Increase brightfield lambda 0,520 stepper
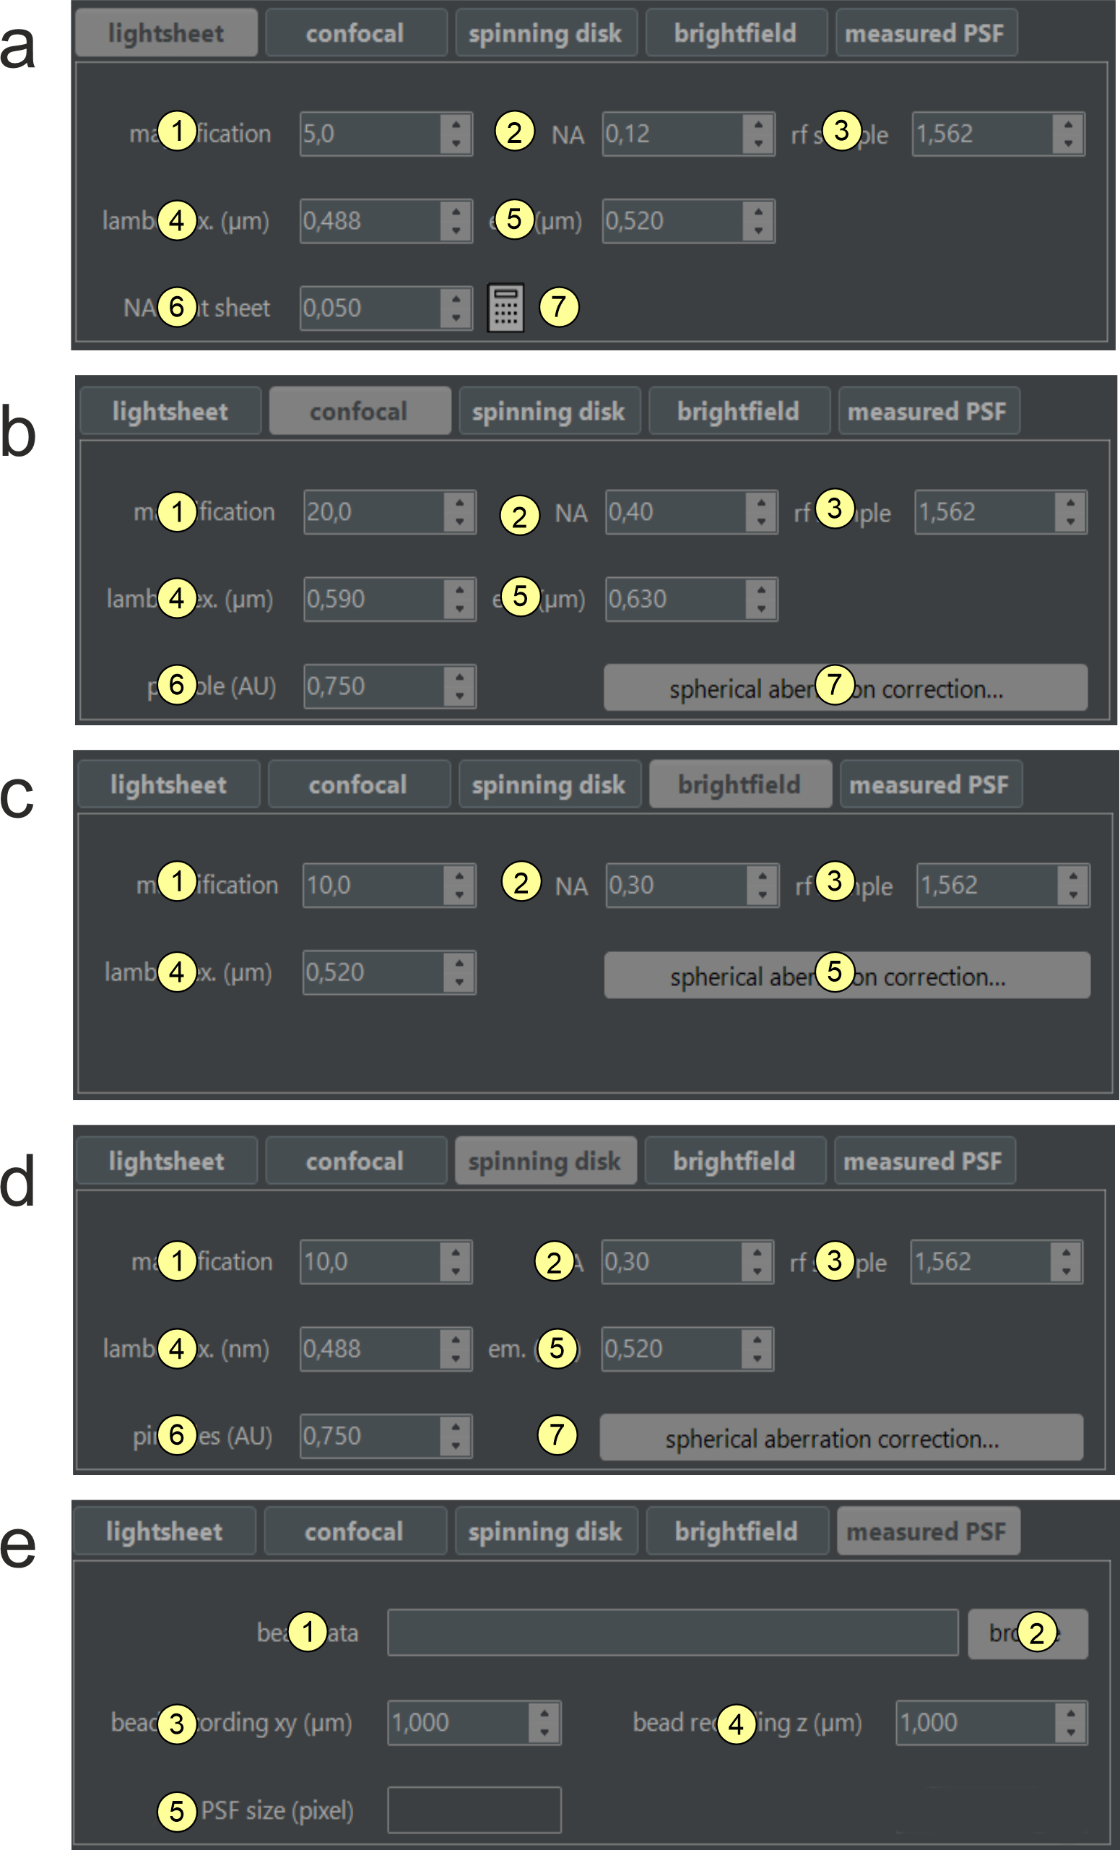The width and height of the screenshot is (1120, 1850). [x=459, y=964]
